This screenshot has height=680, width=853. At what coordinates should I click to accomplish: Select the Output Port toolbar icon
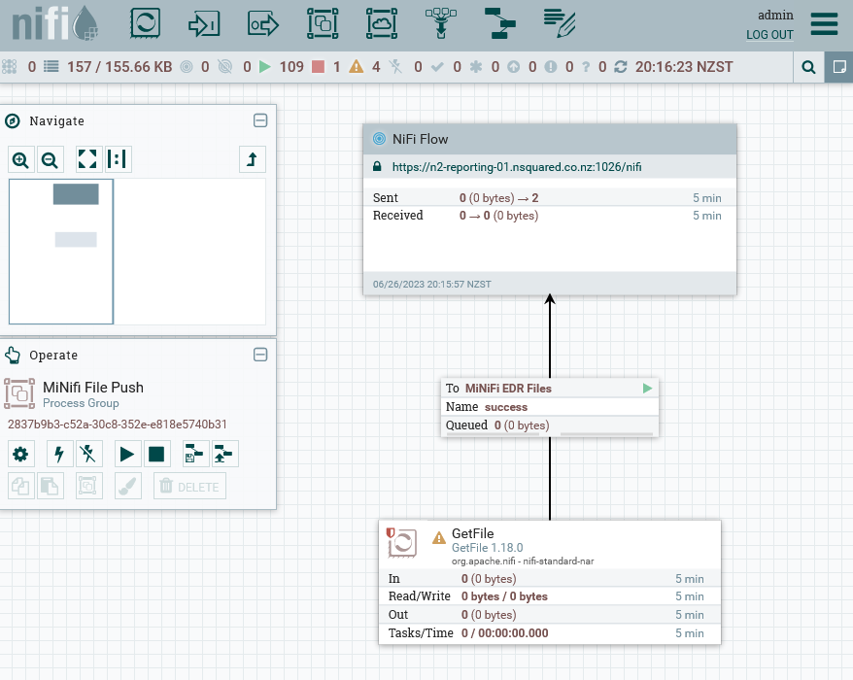(x=262, y=23)
